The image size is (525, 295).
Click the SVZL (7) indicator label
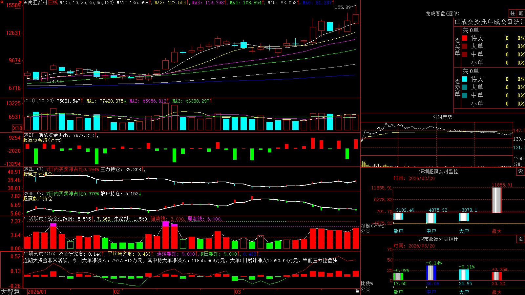[33, 169]
